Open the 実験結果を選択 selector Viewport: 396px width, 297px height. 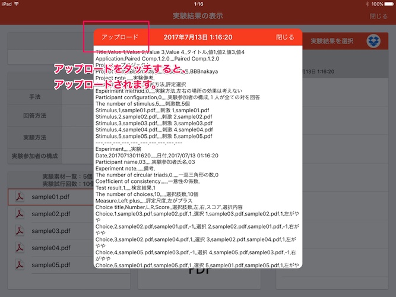(332, 41)
